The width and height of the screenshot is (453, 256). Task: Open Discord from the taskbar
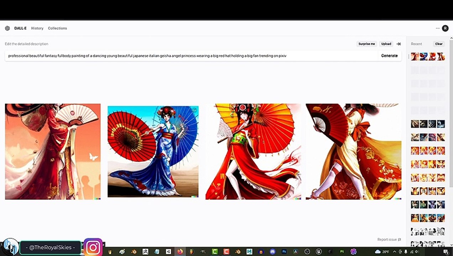[x=273, y=252]
